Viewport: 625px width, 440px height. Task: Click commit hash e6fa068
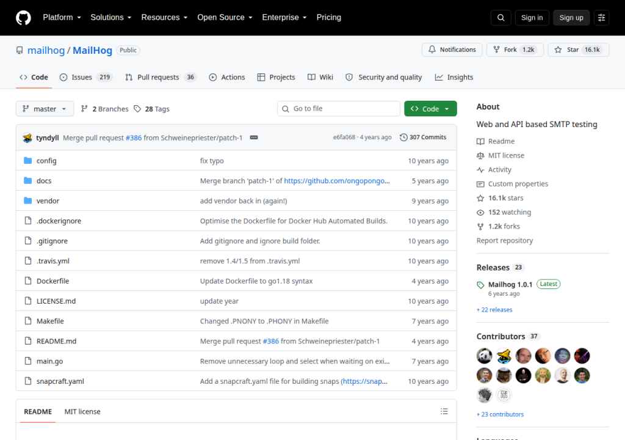coord(344,137)
